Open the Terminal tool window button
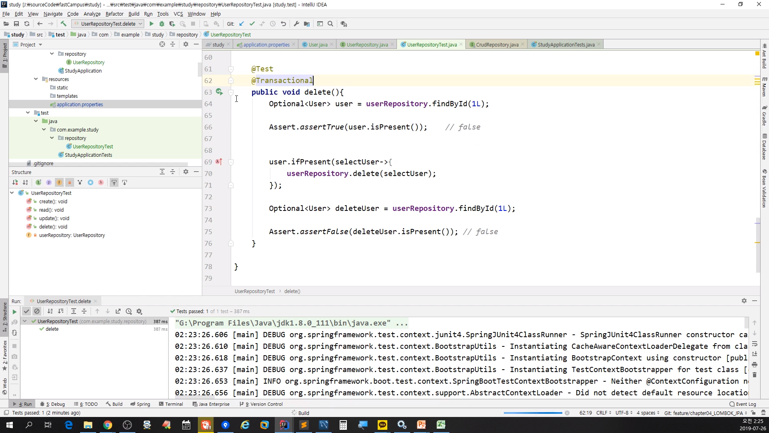Viewport: 769px width, 433px height. (x=171, y=404)
